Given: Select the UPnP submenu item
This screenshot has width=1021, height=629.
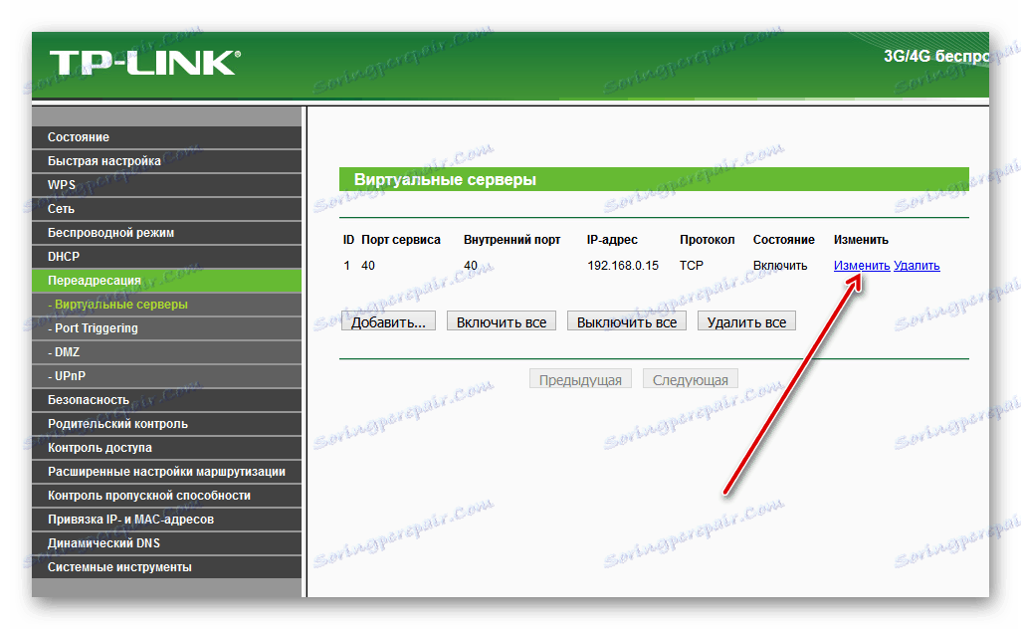Looking at the screenshot, I should pyautogui.click(x=167, y=375).
